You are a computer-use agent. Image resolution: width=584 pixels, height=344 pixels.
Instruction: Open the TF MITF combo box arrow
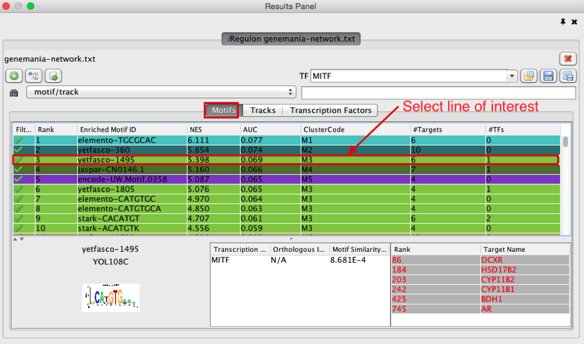tap(512, 76)
